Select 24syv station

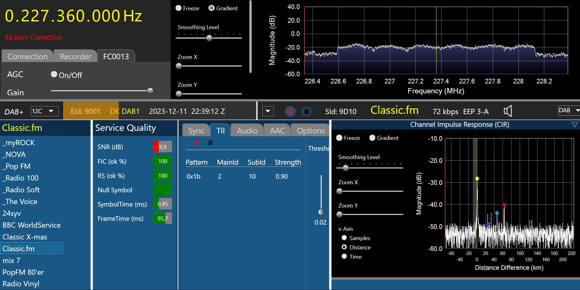[x=12, y=213]
